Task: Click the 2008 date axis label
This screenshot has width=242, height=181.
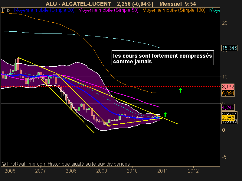Action: click(71, 171)
